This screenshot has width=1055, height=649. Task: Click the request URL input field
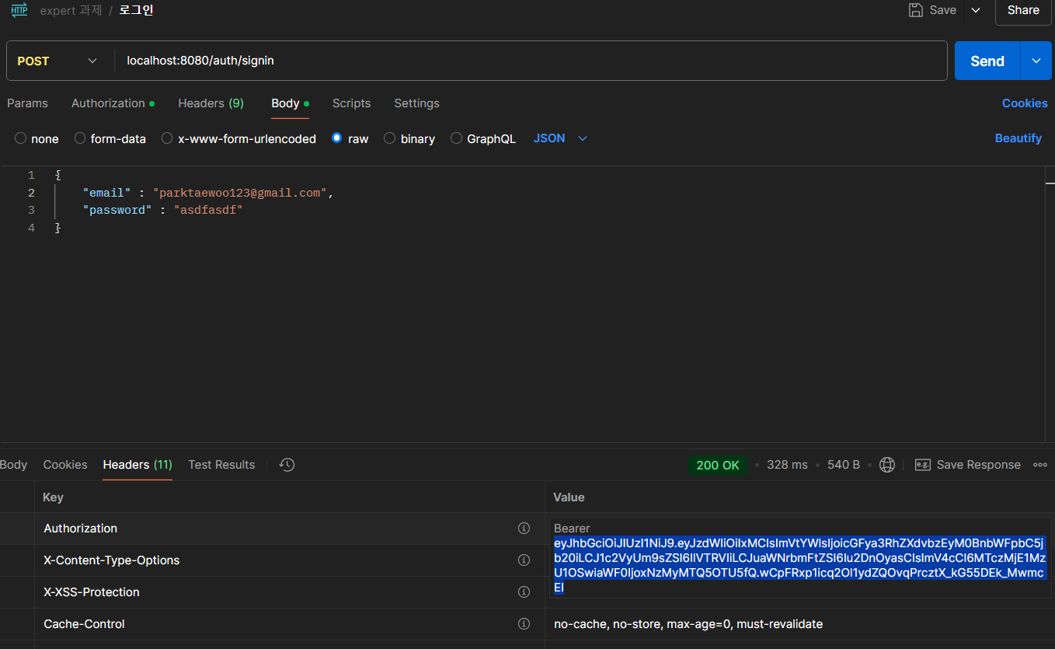(x=528, y=61)
